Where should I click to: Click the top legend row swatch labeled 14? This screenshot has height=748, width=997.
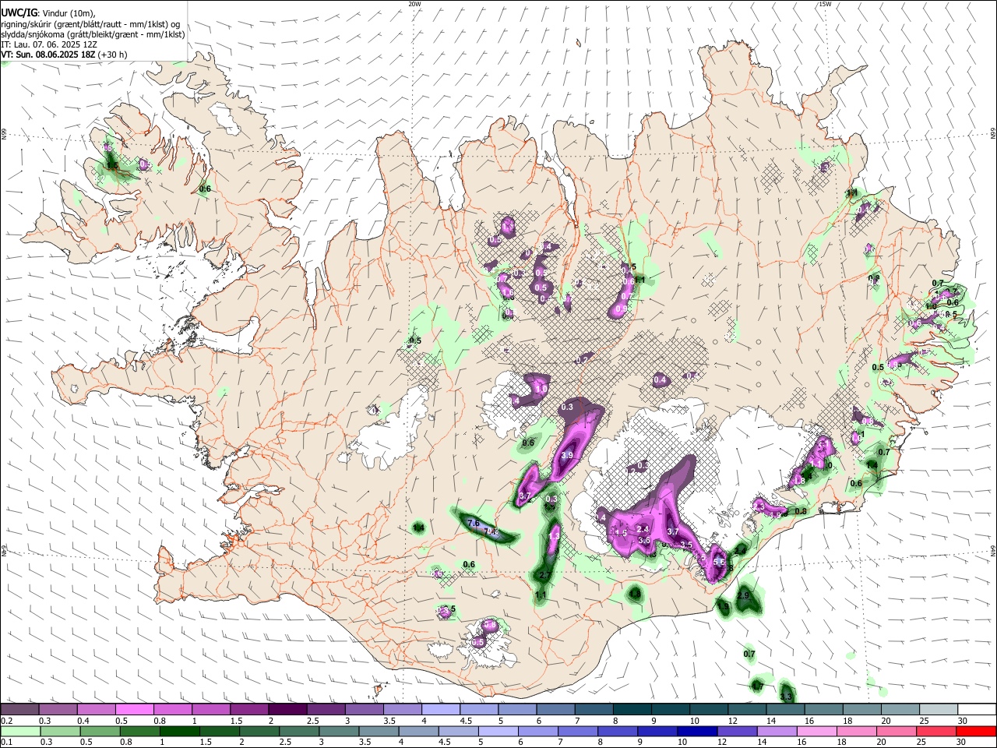click(x=784, y=710)
